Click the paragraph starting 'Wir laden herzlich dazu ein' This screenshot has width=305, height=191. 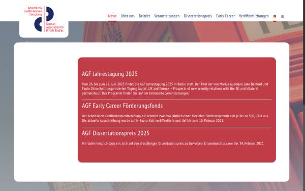tap(173, 143)
